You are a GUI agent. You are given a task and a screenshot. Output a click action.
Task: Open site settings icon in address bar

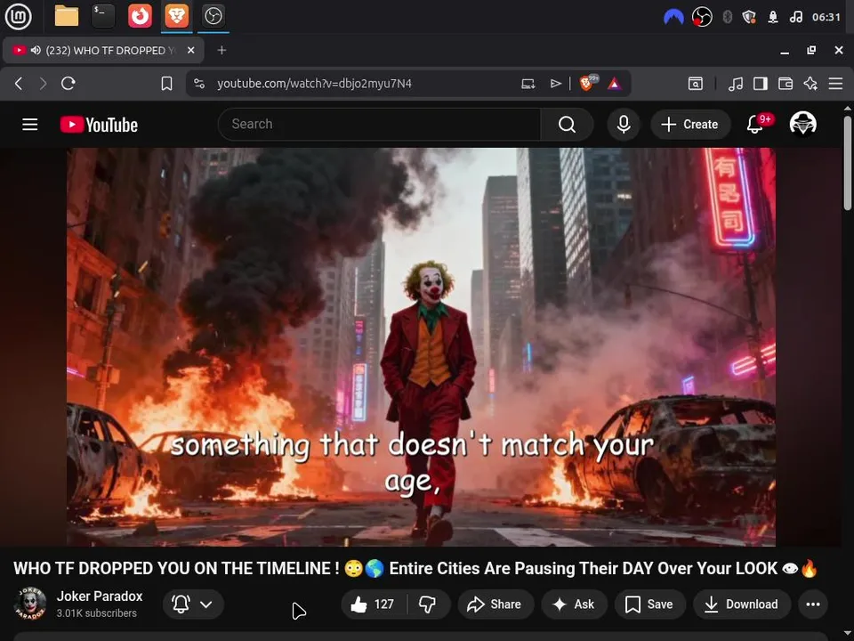pyautogui.click(x=199, y=84)
